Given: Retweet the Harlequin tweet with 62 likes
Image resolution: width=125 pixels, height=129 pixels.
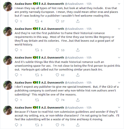Looking at the screenshot, I should pos(37,75).
